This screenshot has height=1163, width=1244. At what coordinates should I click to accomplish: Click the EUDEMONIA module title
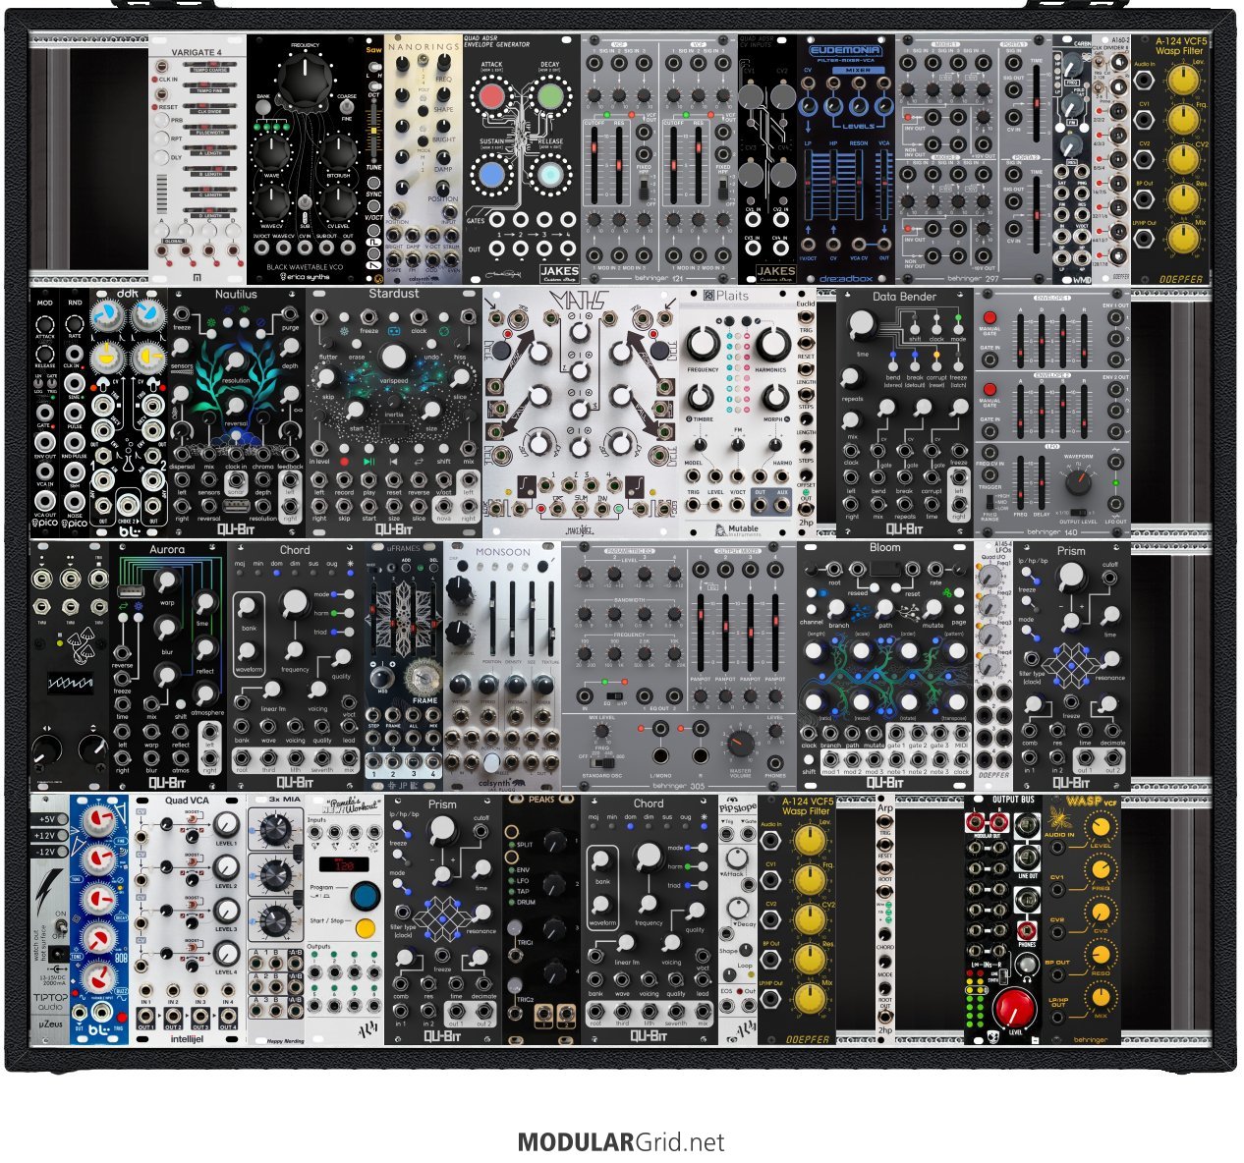(845, 49)
